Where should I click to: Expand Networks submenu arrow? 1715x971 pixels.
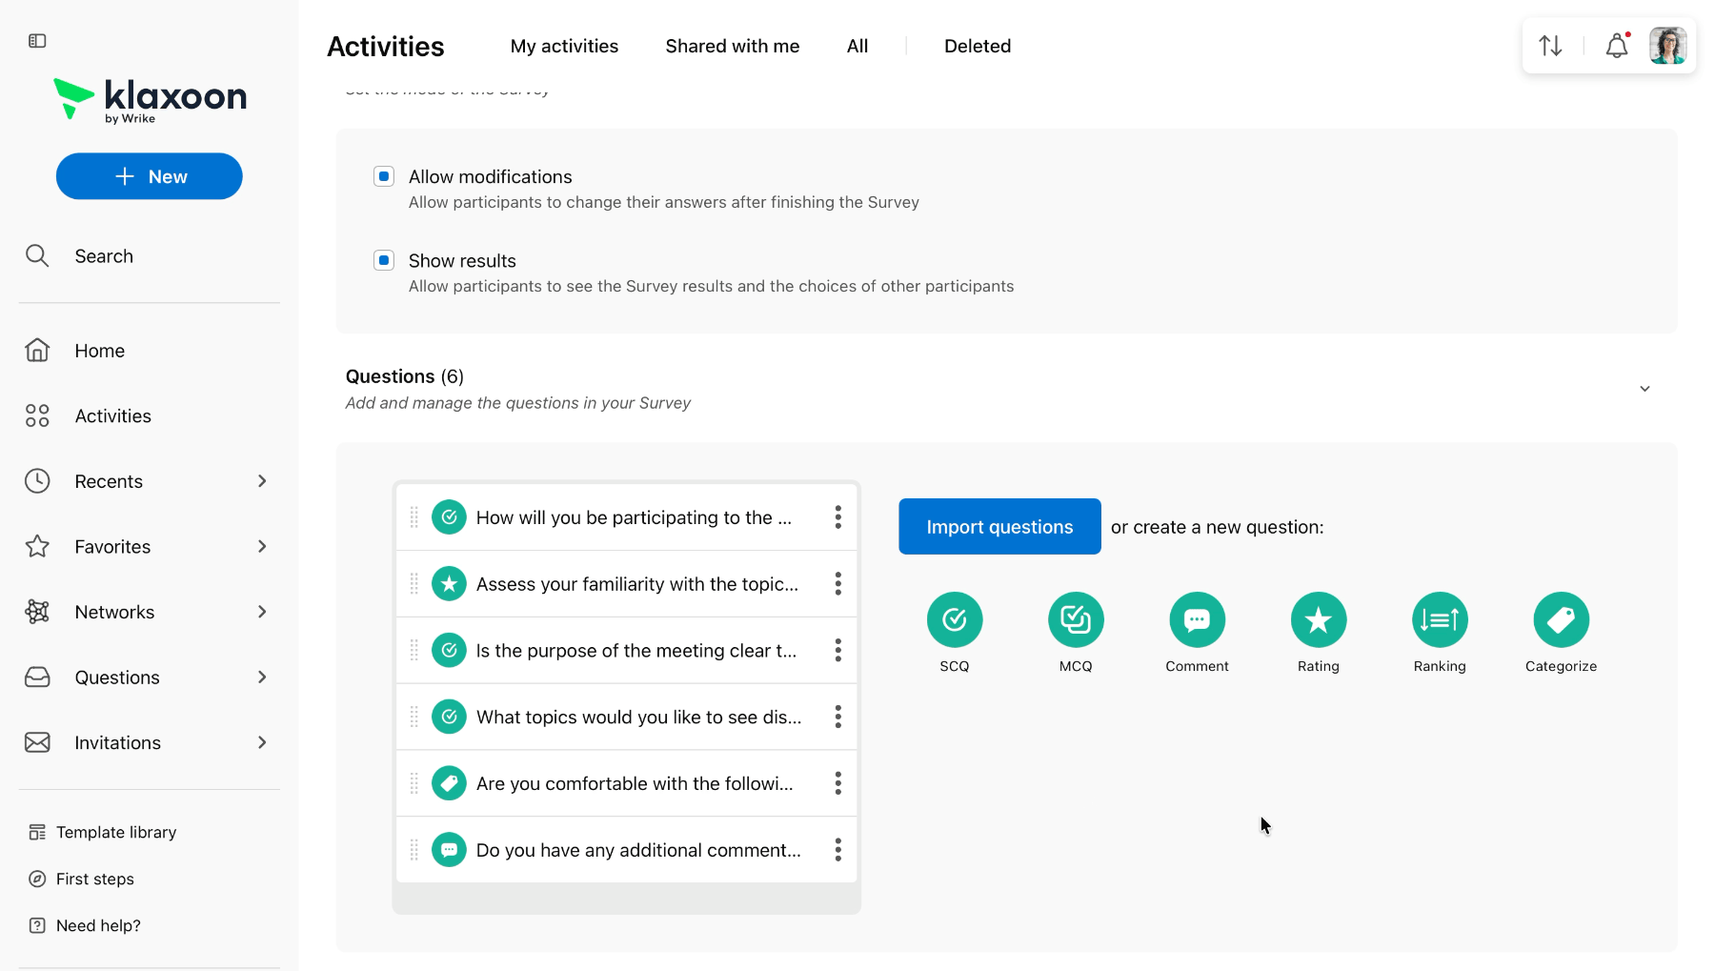pyautogui.click(x=262, y=612)
